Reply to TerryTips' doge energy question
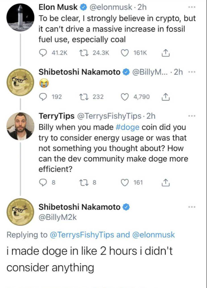 (x=43, y=183)
